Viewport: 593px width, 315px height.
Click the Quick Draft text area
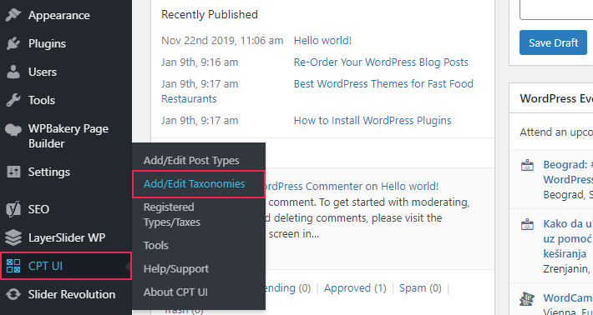point(556,9)
